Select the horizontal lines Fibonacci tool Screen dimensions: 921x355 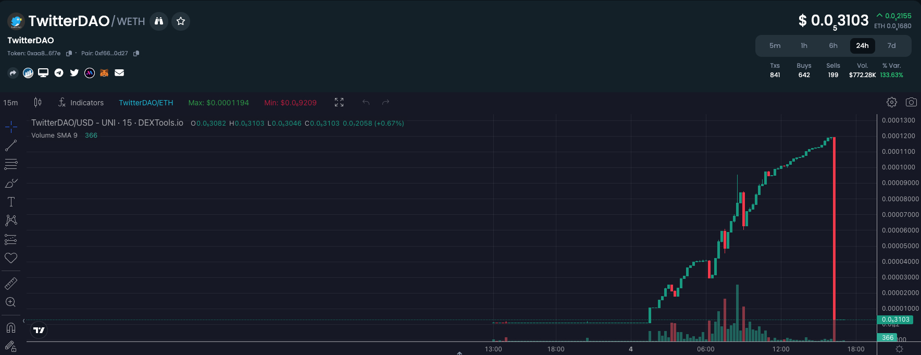pos(11,164)
